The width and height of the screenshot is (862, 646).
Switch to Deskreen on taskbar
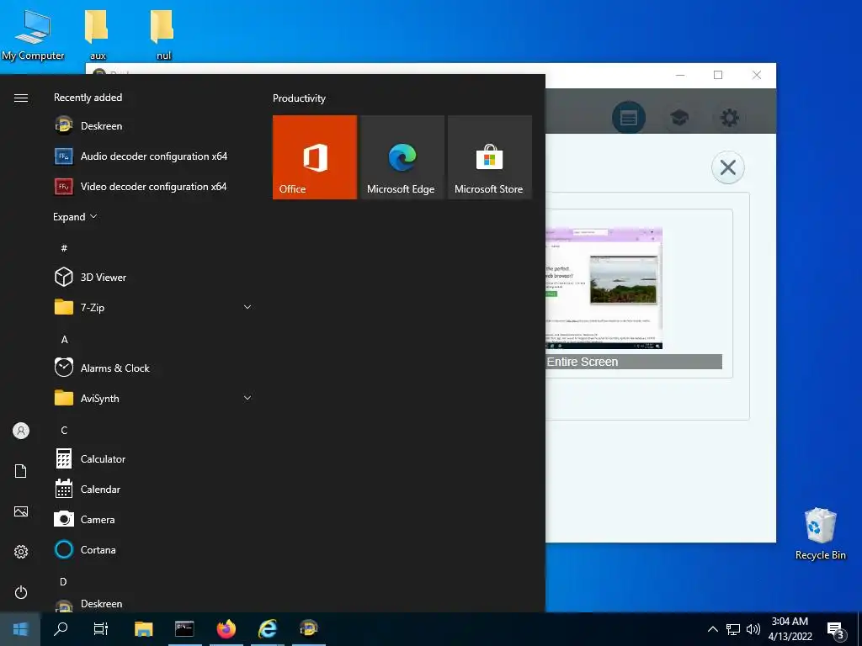pyautogui.click(x=309, y=629)
